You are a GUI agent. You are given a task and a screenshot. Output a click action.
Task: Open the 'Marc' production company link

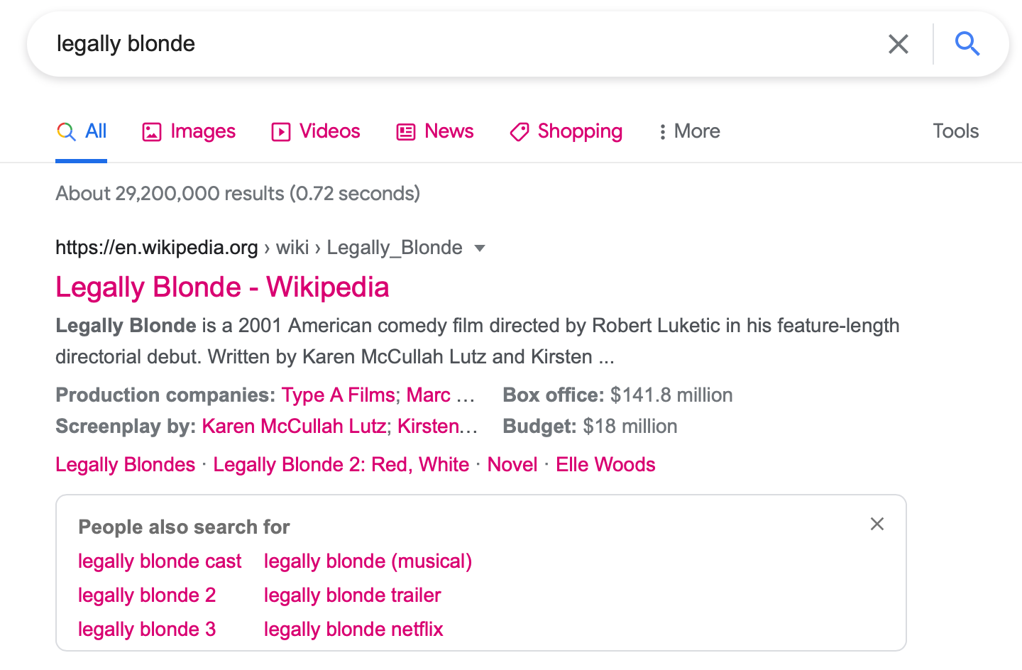coord(429,395)
